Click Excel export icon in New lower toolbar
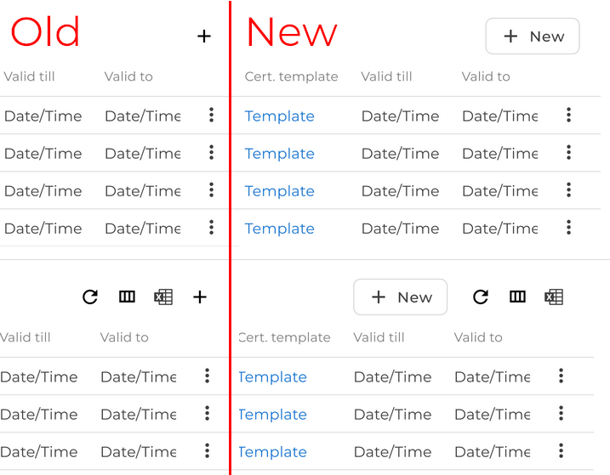 pyautogui.click(x=554, y=297)
